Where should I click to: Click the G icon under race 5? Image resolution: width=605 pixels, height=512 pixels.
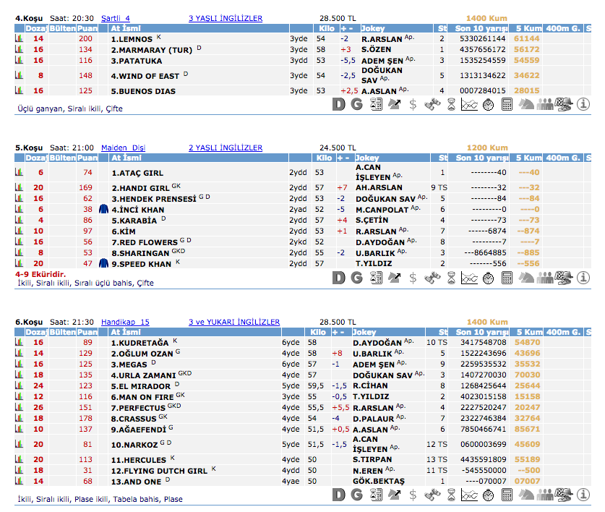point(356,278)
